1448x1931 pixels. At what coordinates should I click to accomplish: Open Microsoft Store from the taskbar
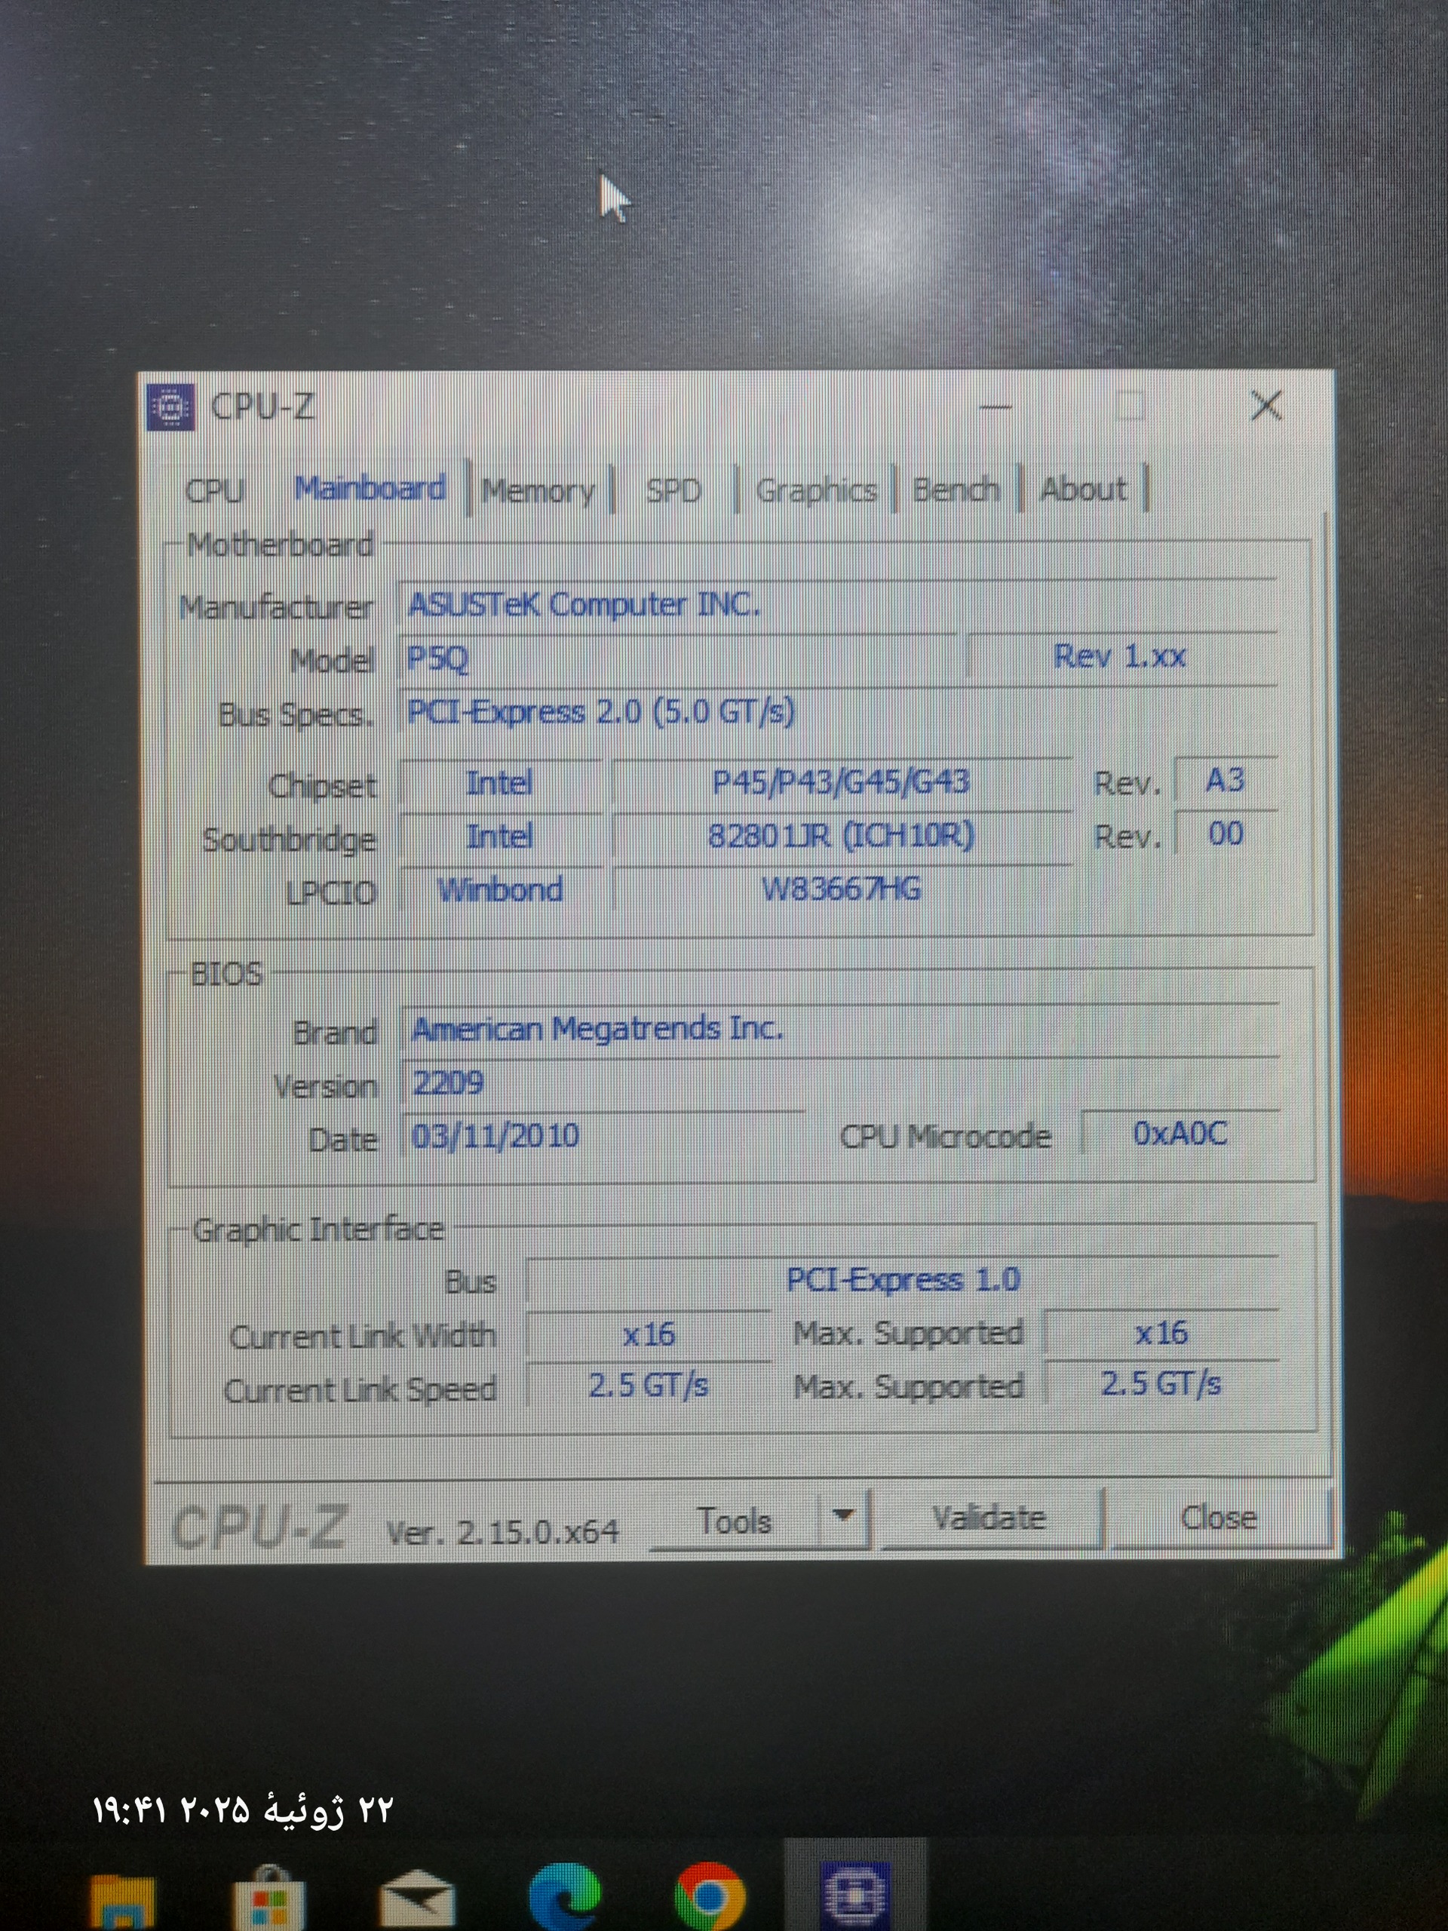pos(268,1899)
